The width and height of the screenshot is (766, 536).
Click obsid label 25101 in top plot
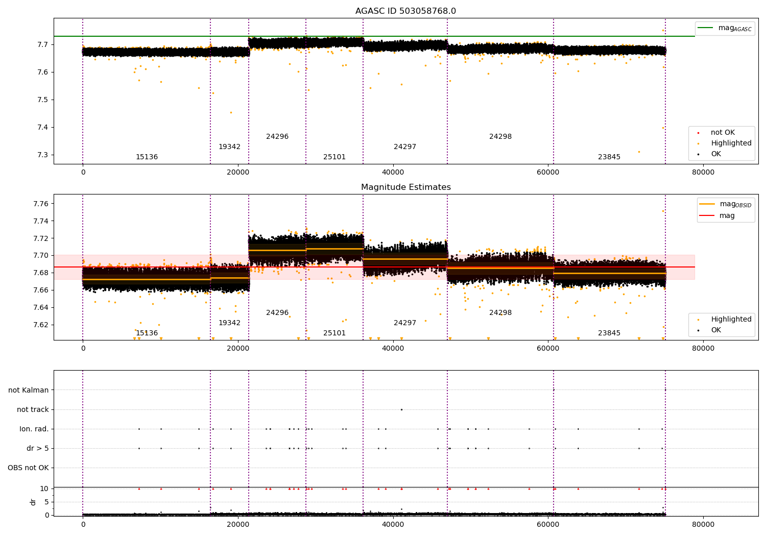(x=334, y=157)
